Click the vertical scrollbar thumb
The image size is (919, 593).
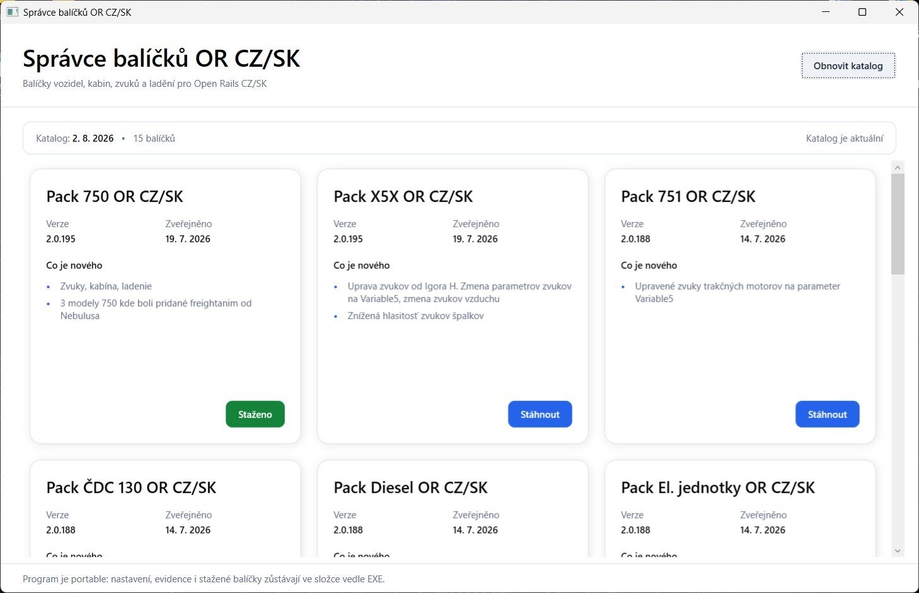coord(898,224)
